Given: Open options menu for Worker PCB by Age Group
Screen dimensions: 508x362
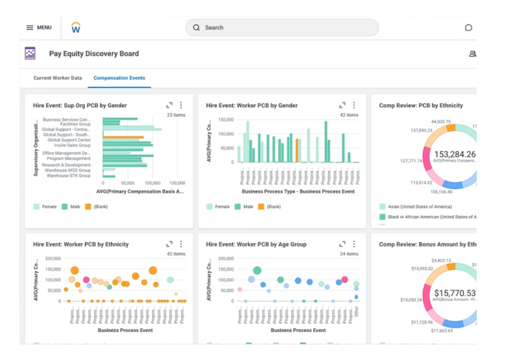Looking at the screenshot, I should pyautogui.click(x=354, y=244).
